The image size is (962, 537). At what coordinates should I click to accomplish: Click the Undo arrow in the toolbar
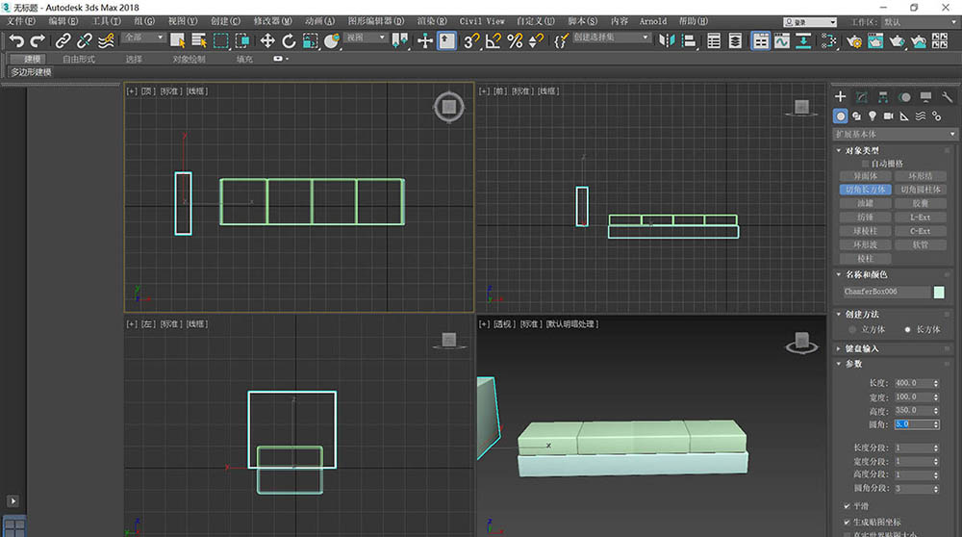tap(16, 40)
